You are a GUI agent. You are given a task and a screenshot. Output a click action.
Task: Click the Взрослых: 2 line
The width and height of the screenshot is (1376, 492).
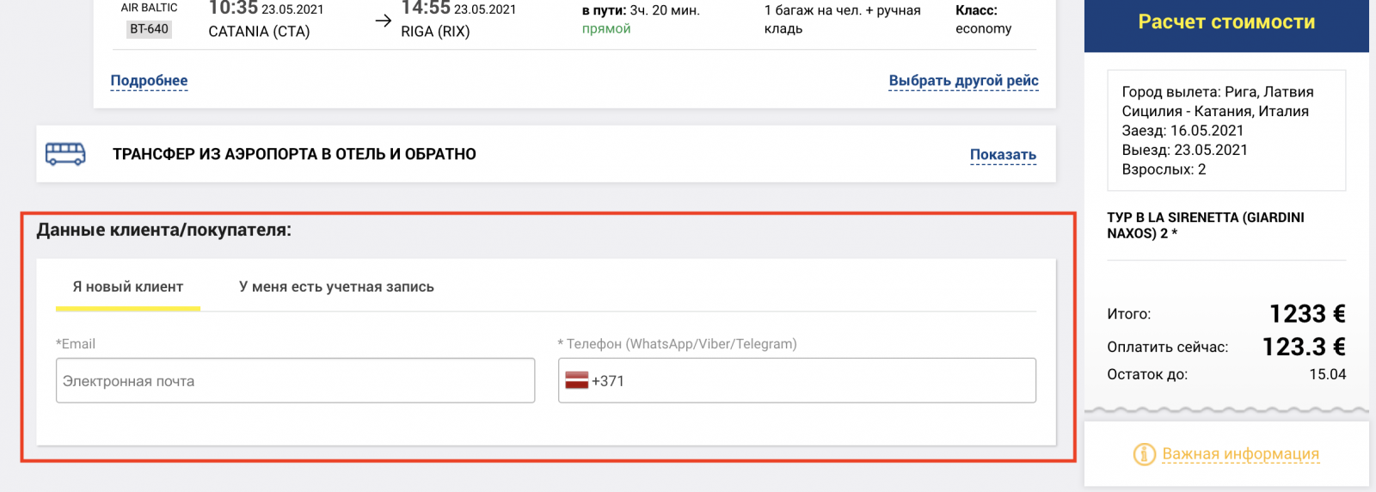[x=1164, y=169]
